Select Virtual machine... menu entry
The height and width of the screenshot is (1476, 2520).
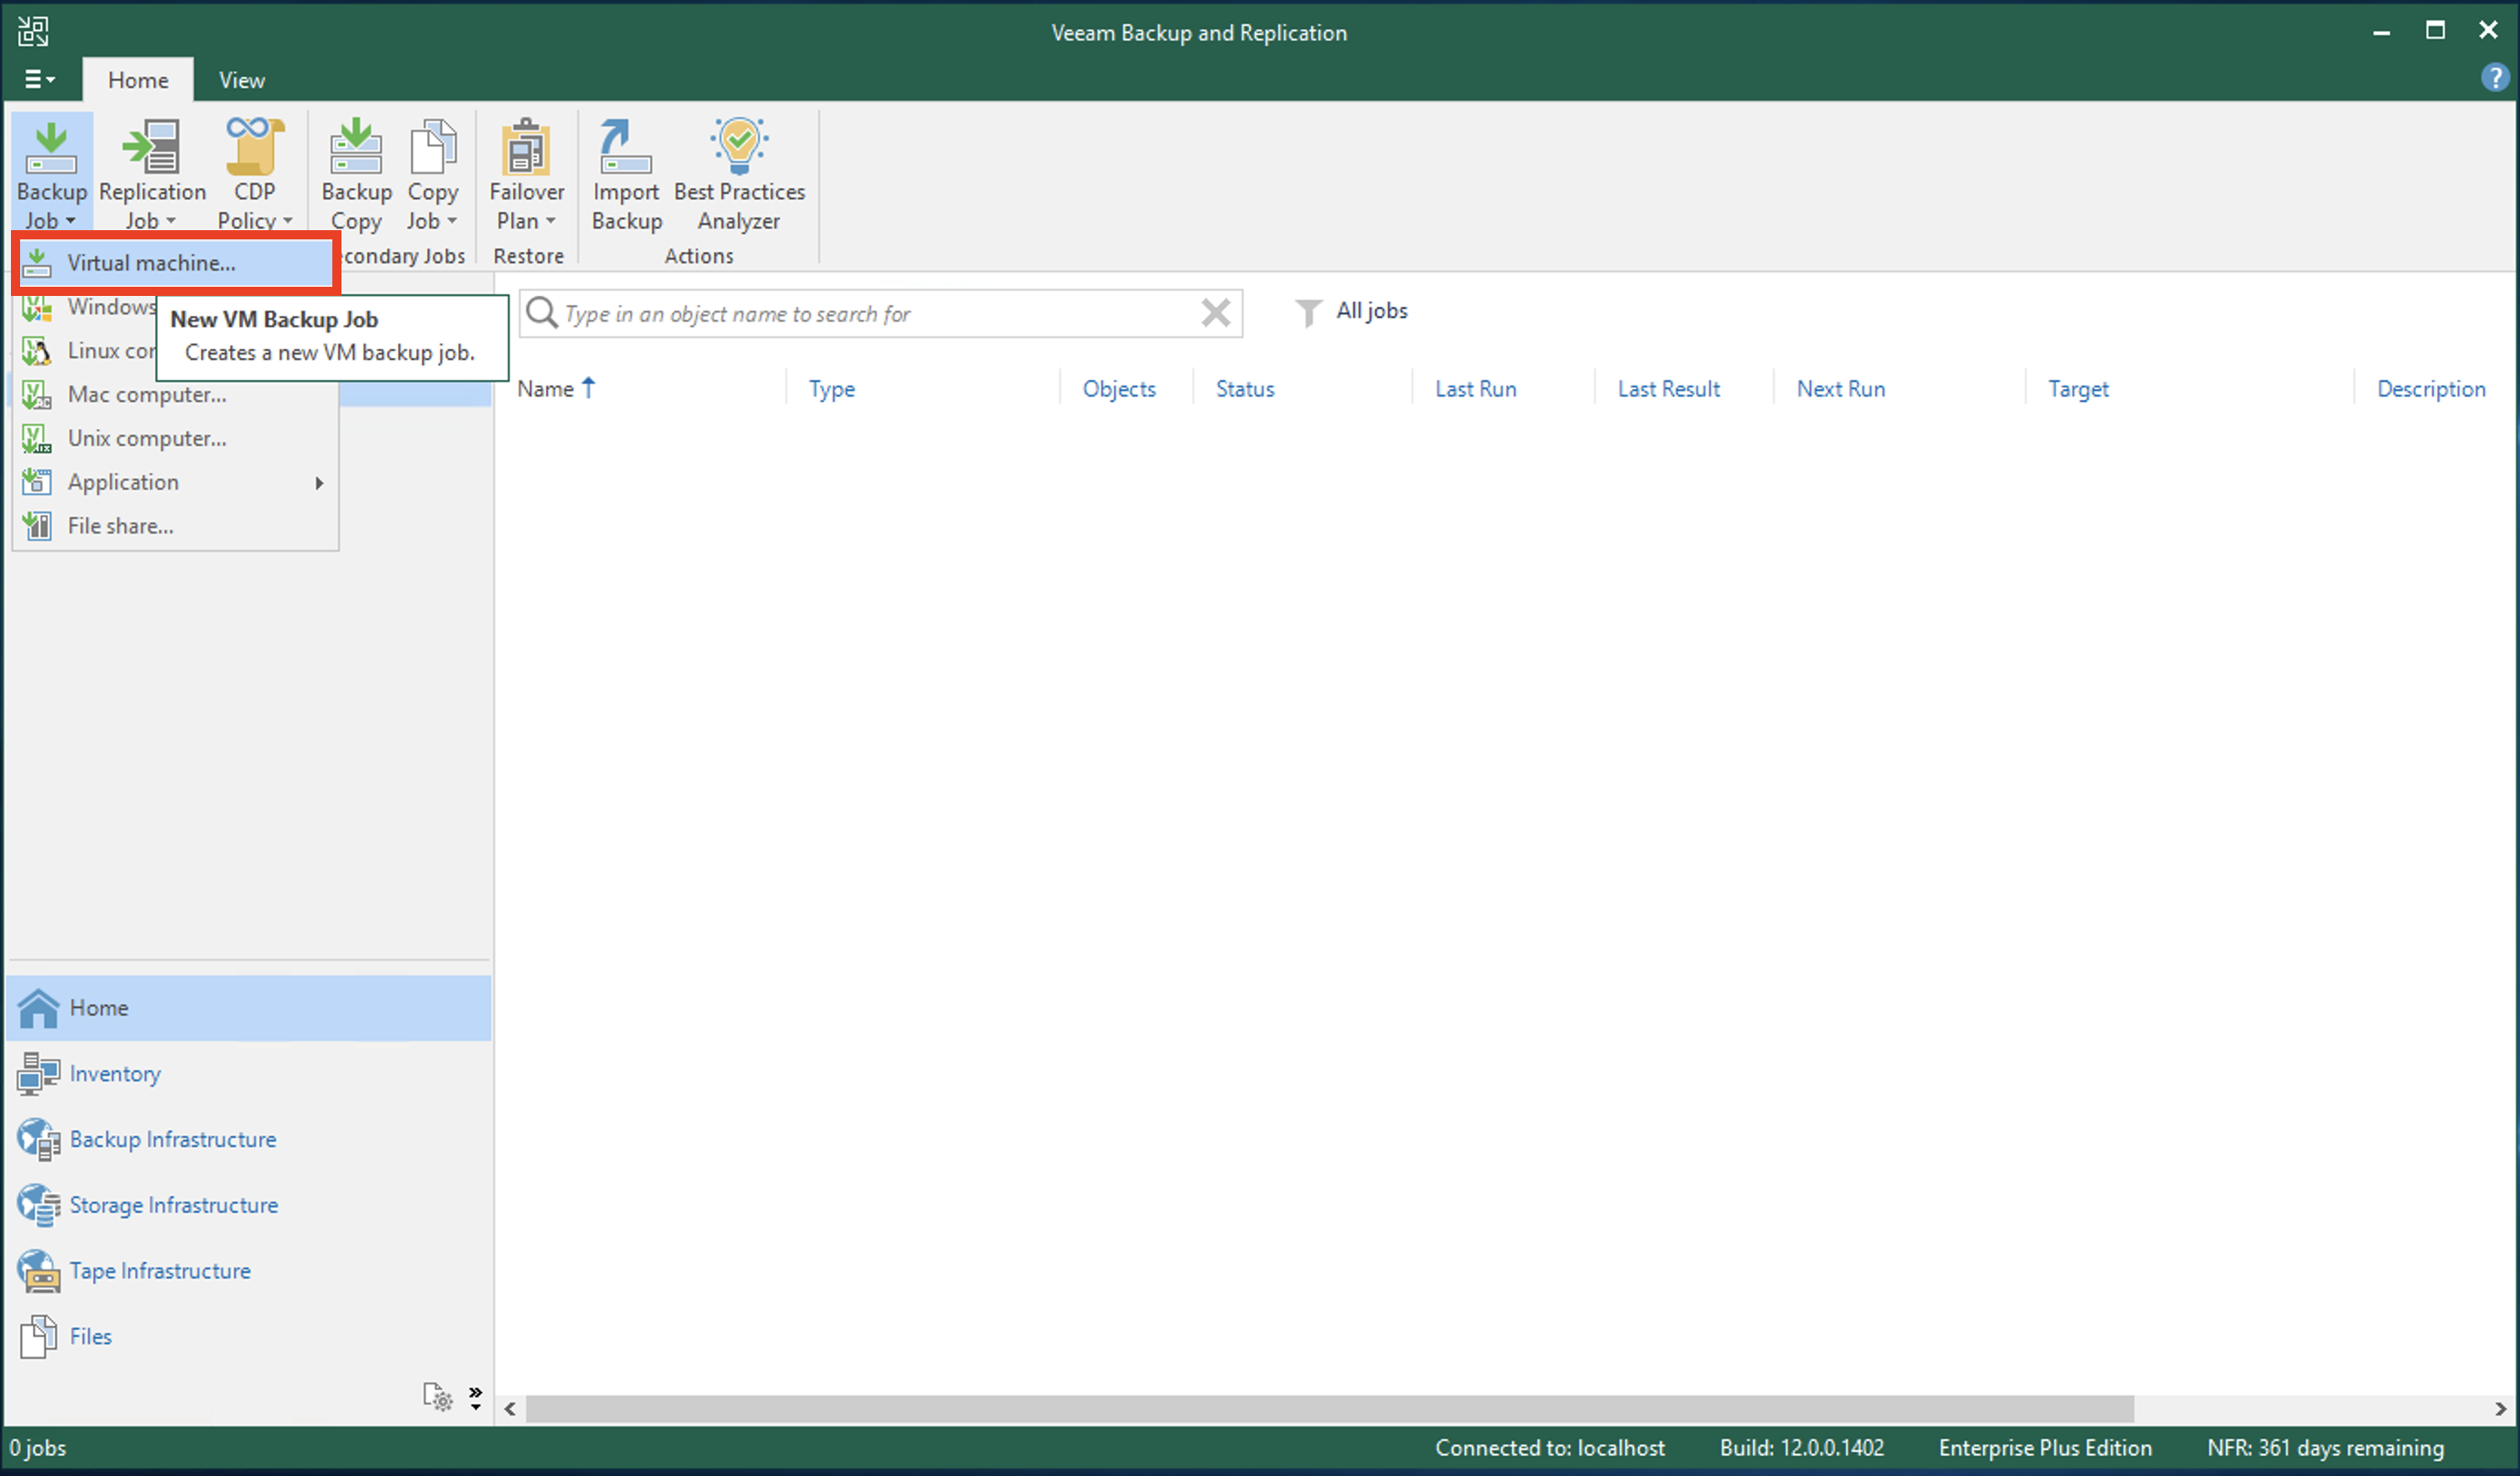pyautogui.click(x=175, y=263)
